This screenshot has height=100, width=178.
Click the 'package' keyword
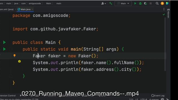click(21, 16)
